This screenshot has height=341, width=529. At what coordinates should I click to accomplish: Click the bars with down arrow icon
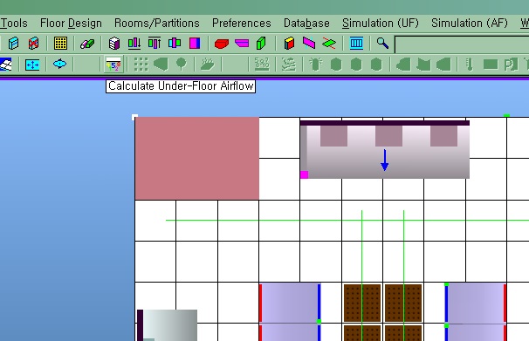click(x=134, y=43)
